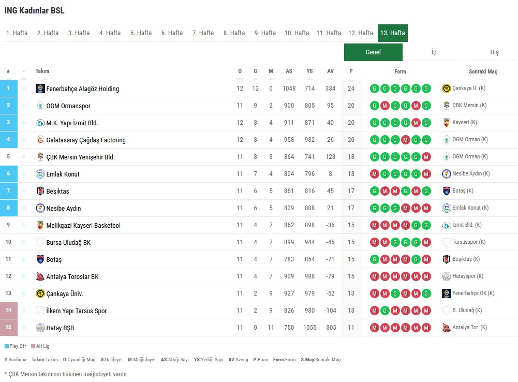Screen dimensions: 518x382
Task: Click the OGM Ormanspor team logo
Action: (x=40, y=106)
